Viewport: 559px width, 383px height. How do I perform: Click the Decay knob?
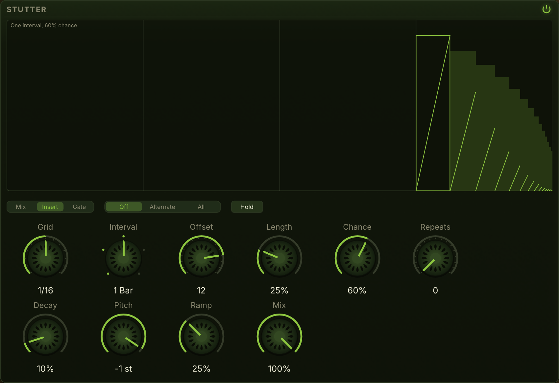(x=45, y=336)
